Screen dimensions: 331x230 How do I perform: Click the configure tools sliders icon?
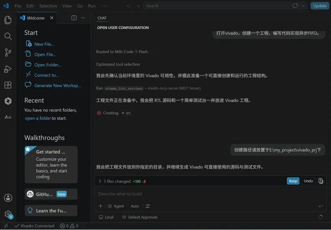[148, 206]
